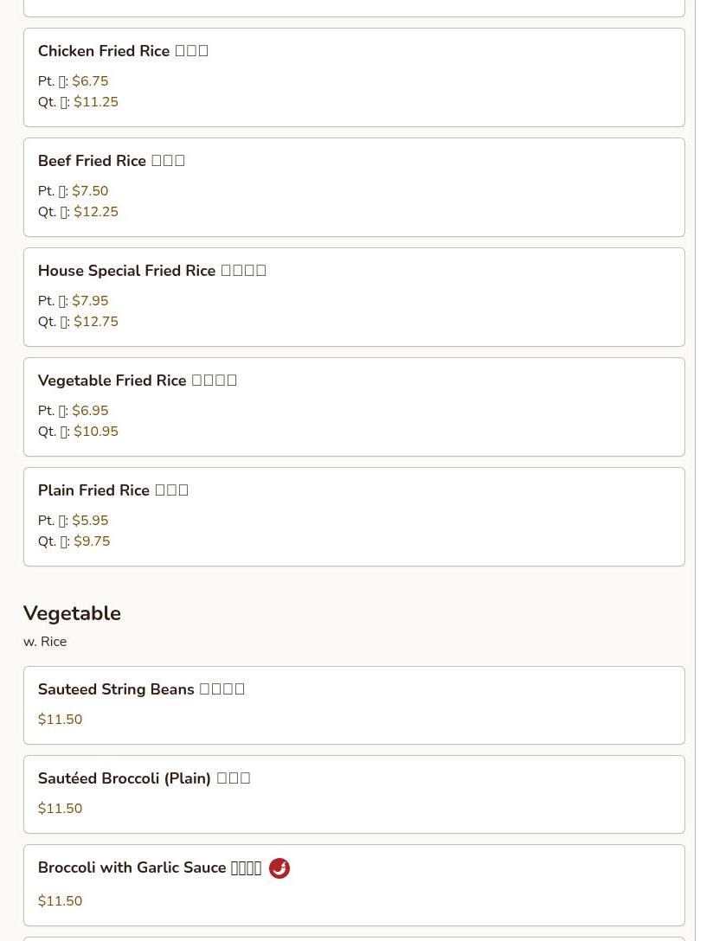Pick House Special pint price $7.95
This screenshot has height=941, width=713.
coord(90,301)
